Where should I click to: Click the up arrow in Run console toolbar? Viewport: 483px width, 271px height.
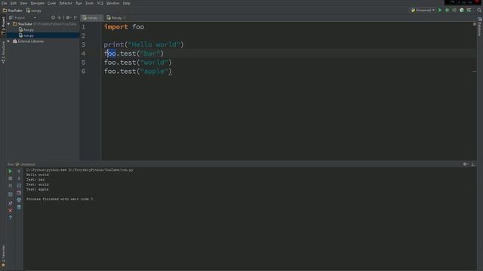19,171
